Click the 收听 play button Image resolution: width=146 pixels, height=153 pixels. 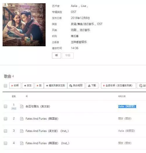click(15, 86)
